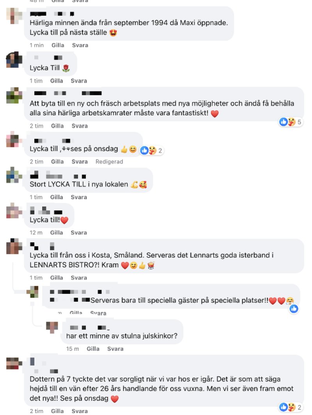The width and height of the screenshot is (312, 415).
Task: Like the 'Att byta till en ny' comment
Action: [57, 126]
